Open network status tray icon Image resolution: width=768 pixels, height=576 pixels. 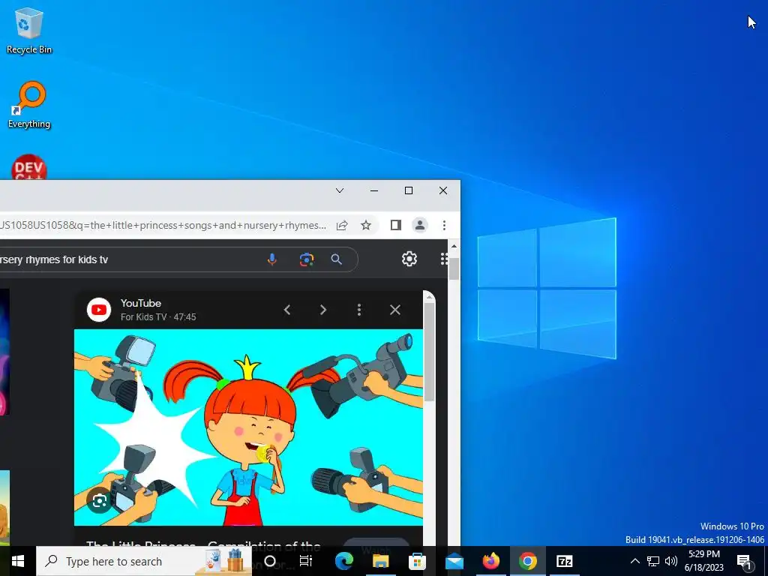653,561
